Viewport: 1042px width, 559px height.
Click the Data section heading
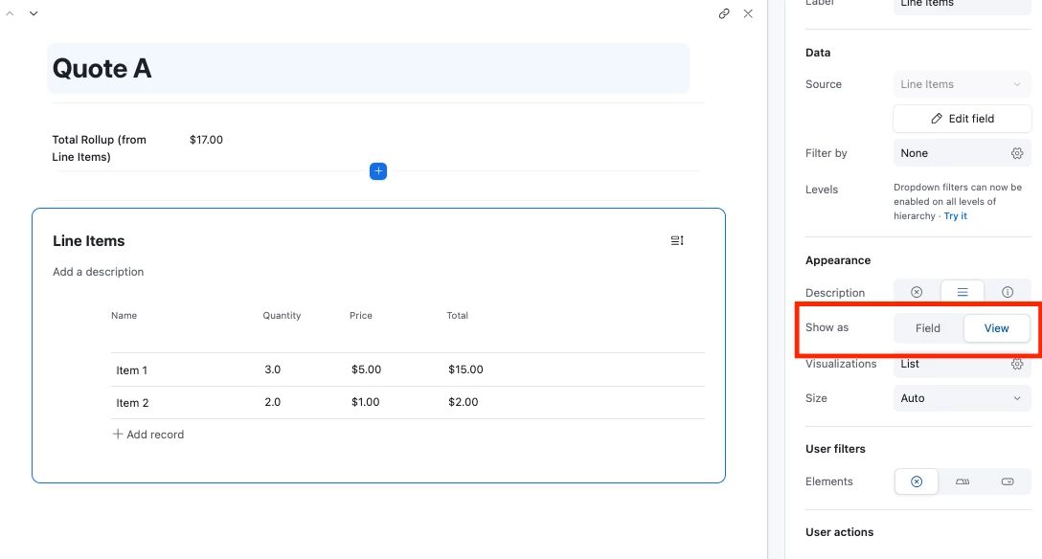[818, 53]
